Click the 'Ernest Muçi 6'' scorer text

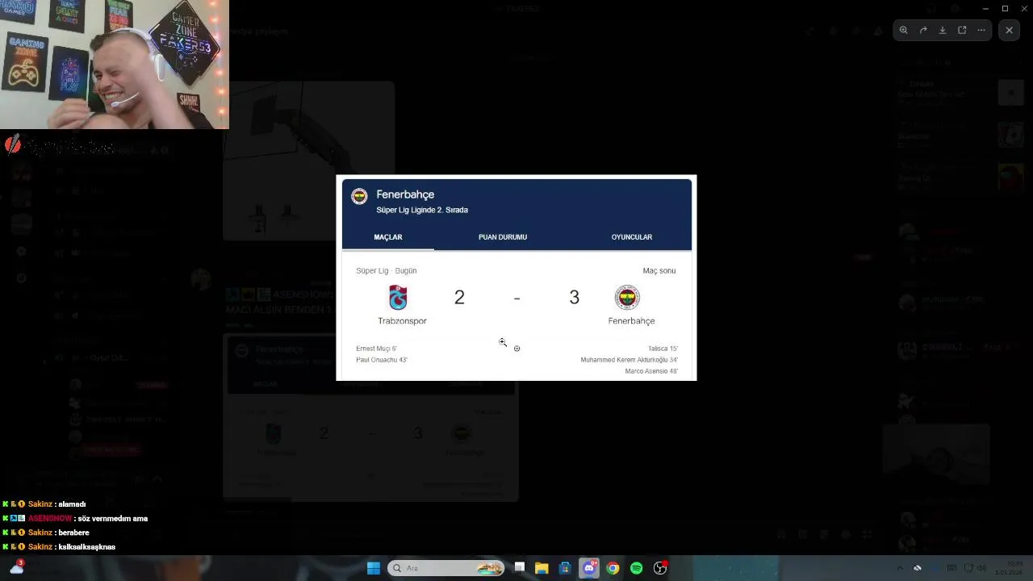tap(377, 349)
